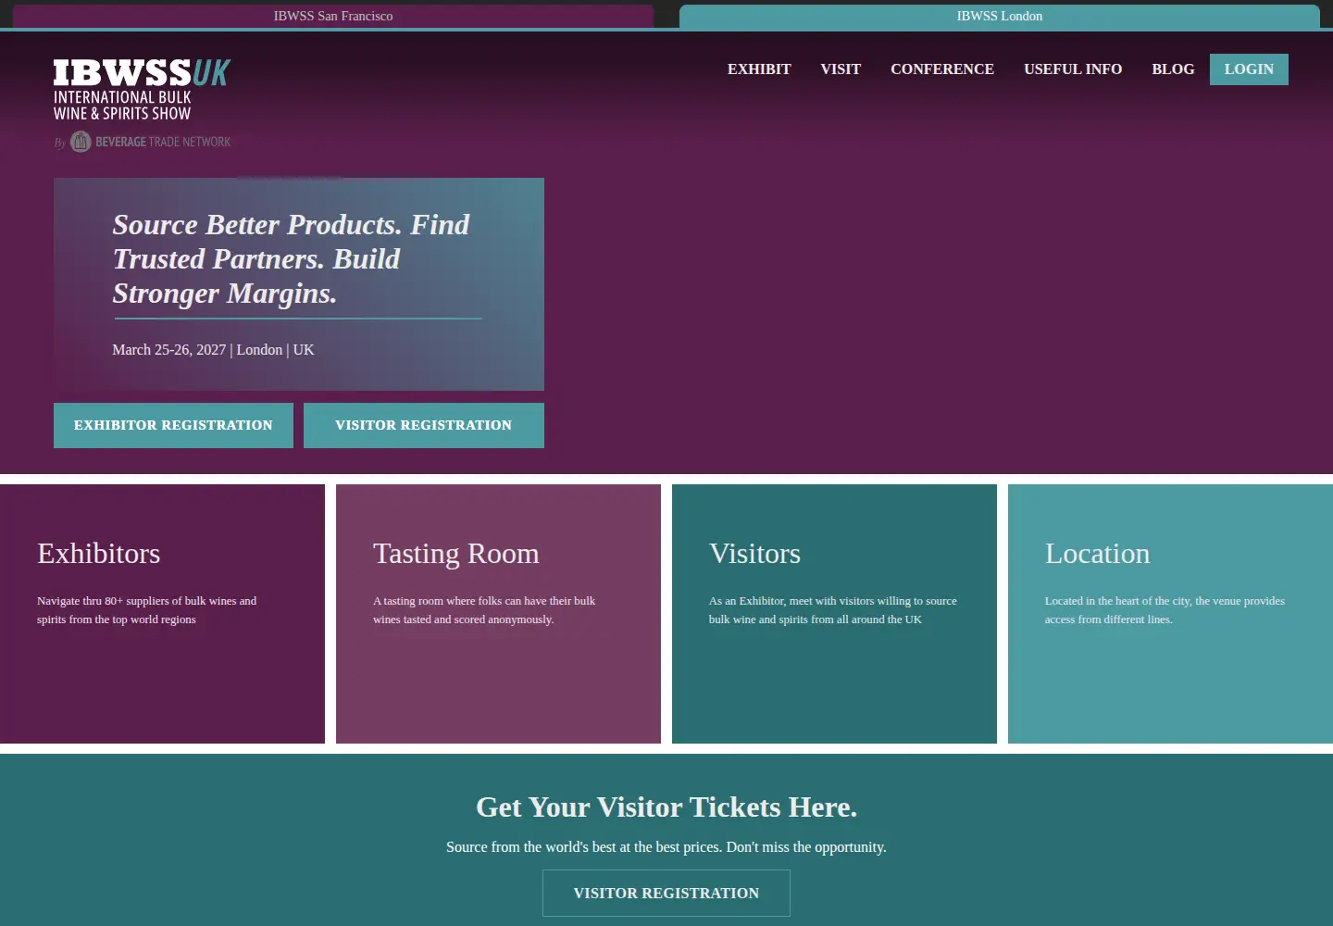Click 'Get Your Visitor Tickets Here.' heading
Image resolution: width=1333 pixels, height=926 pixels.
[666, 807]
